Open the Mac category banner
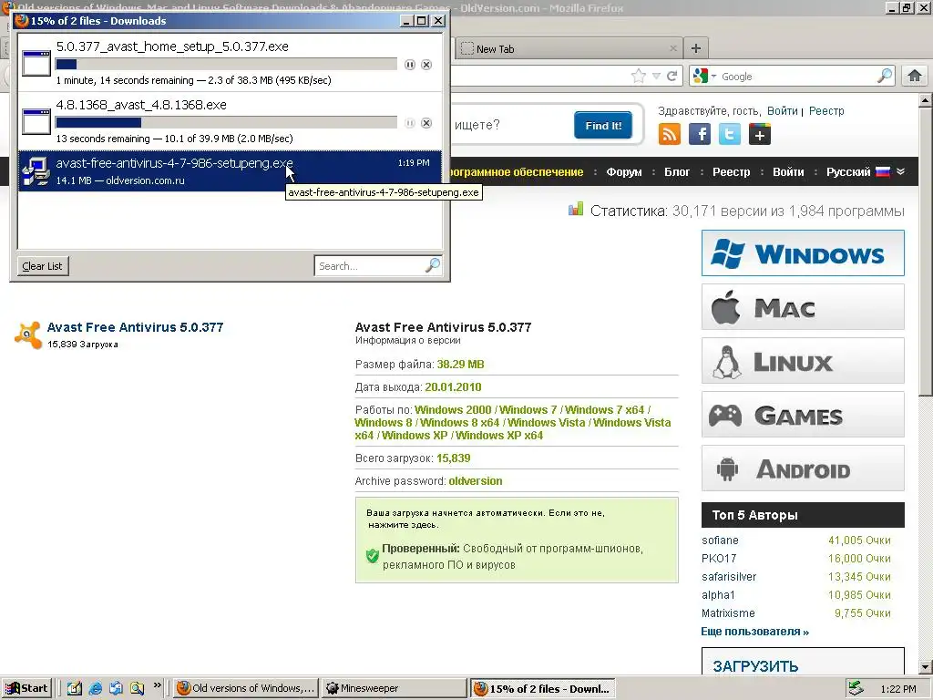The height and width of the screenshot is (700, 933). (x=803, y=307)
